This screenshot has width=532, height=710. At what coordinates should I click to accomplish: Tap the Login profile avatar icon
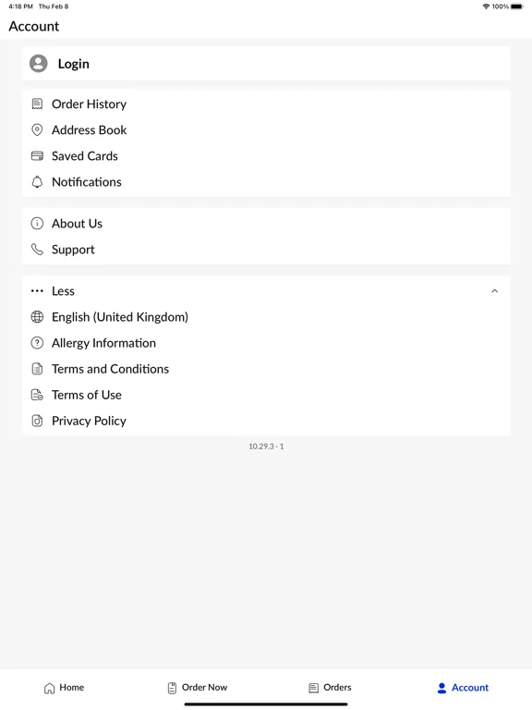coord(39,64)
